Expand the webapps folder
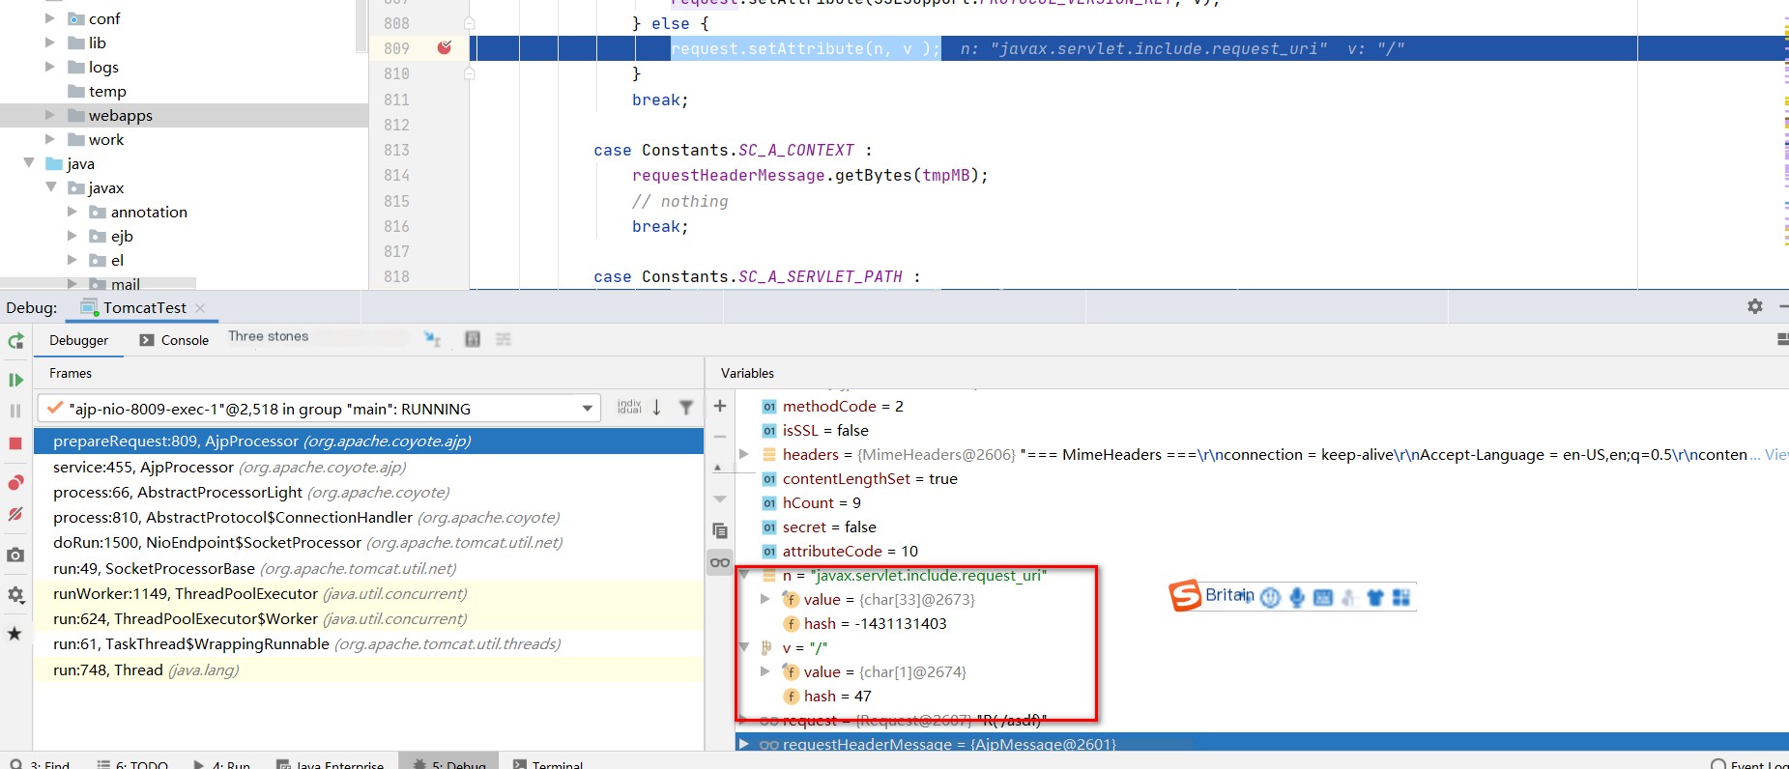 [49, 114]
